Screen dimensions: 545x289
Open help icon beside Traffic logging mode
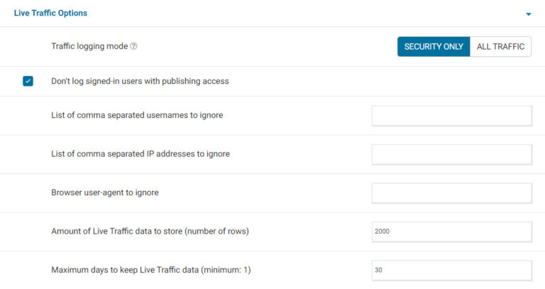[133, 46]
